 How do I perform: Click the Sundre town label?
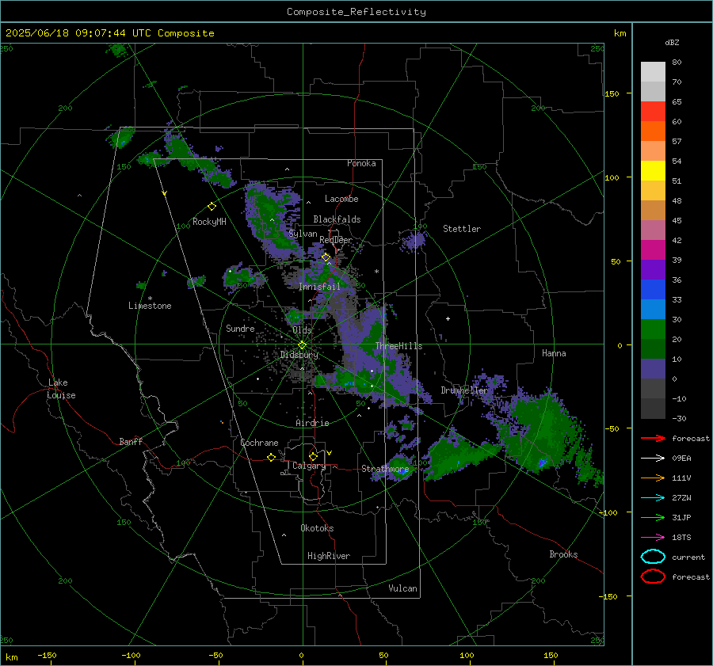coord(240,328)
